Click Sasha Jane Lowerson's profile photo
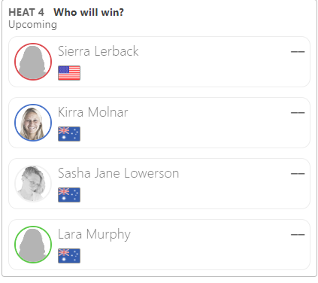Viewport: 318px width, 283px height. tap(33, 184)
